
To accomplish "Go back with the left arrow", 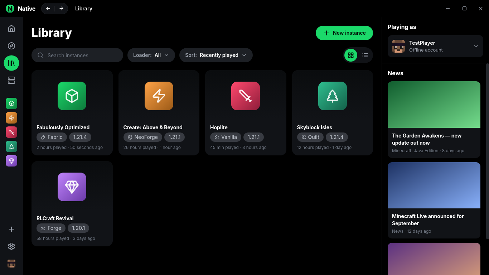I will coord(48,9).
